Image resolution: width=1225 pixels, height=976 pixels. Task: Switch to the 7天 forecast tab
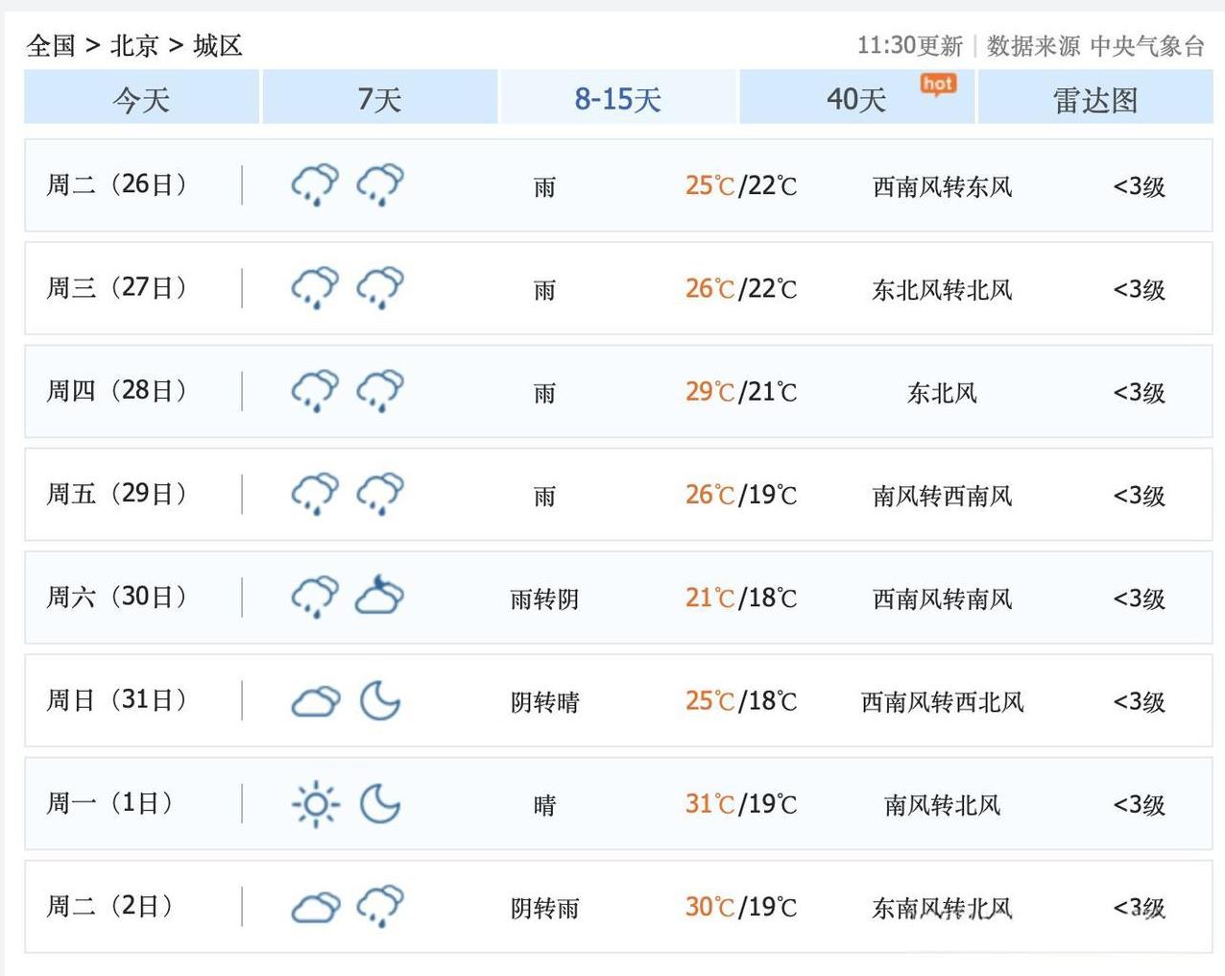[379, 99]
